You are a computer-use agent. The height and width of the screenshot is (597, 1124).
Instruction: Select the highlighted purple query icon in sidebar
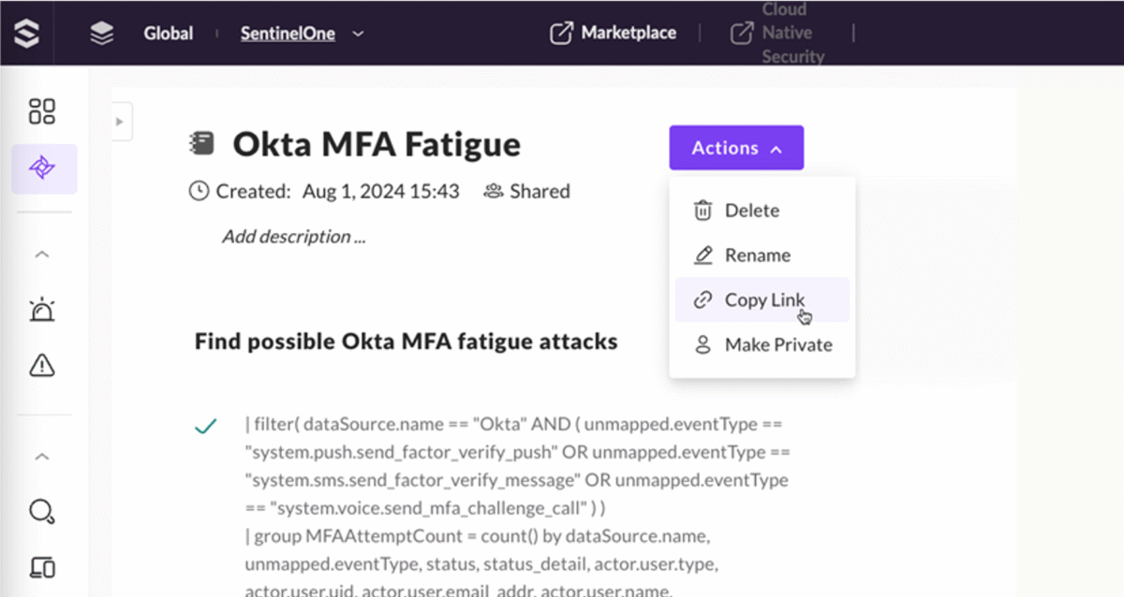(43, 170)
